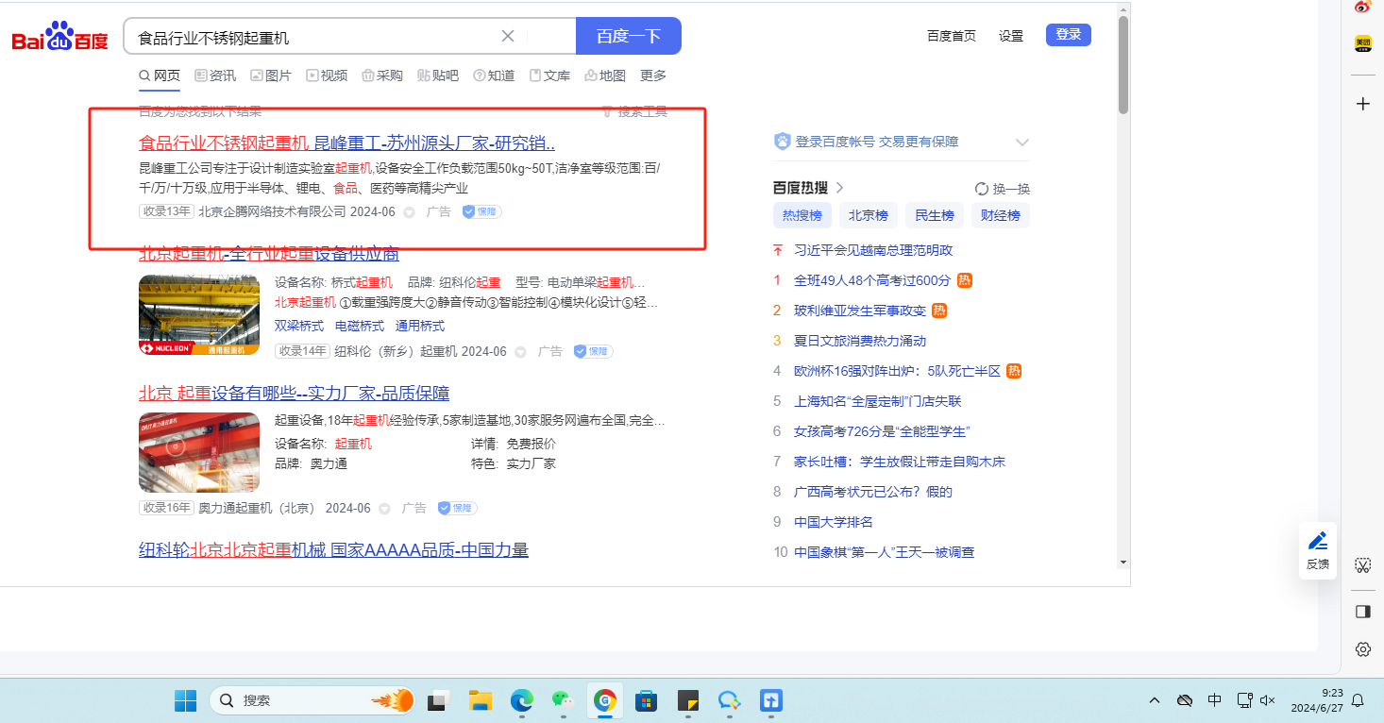Click the plus icon to add sidebar app
The height and width of the screenshot is (723, 1384).
[x=1362, y=104]
